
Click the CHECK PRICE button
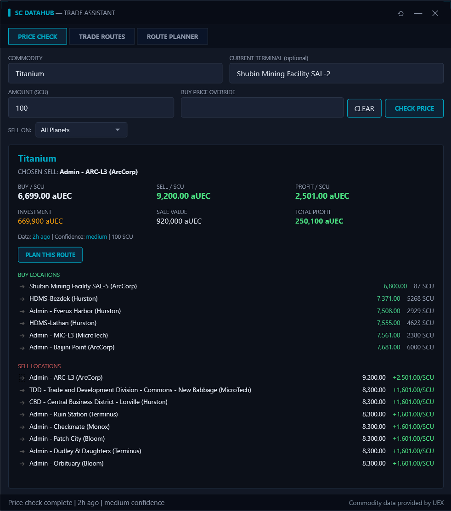tap(414, 108)
